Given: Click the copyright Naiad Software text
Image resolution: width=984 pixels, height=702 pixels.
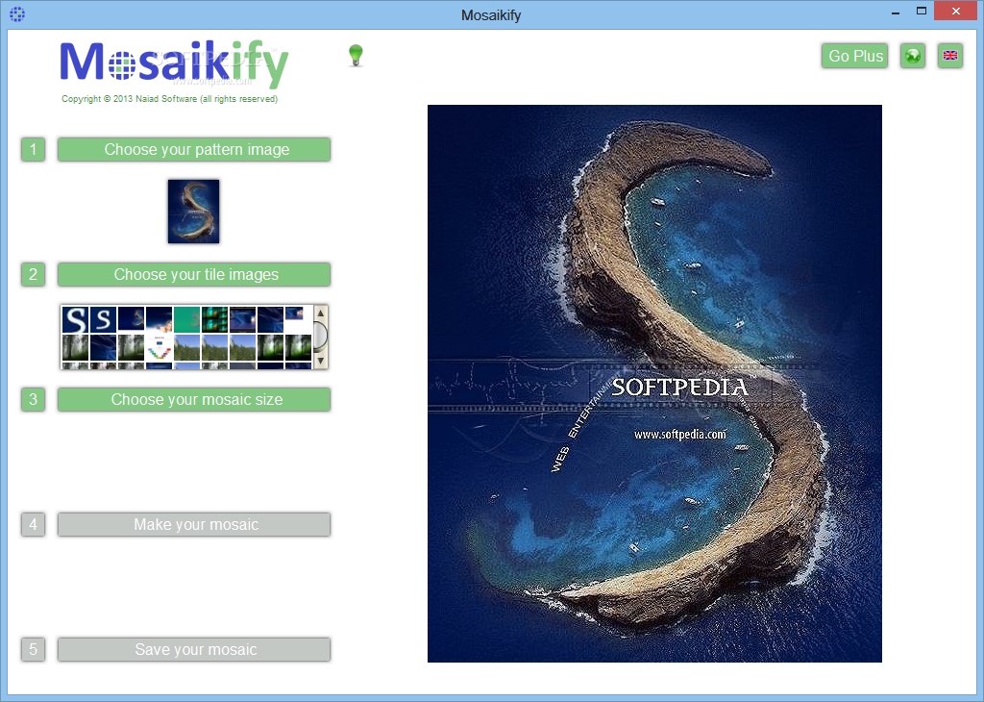Looking at the screenshot, I should (x=169, y=99).
